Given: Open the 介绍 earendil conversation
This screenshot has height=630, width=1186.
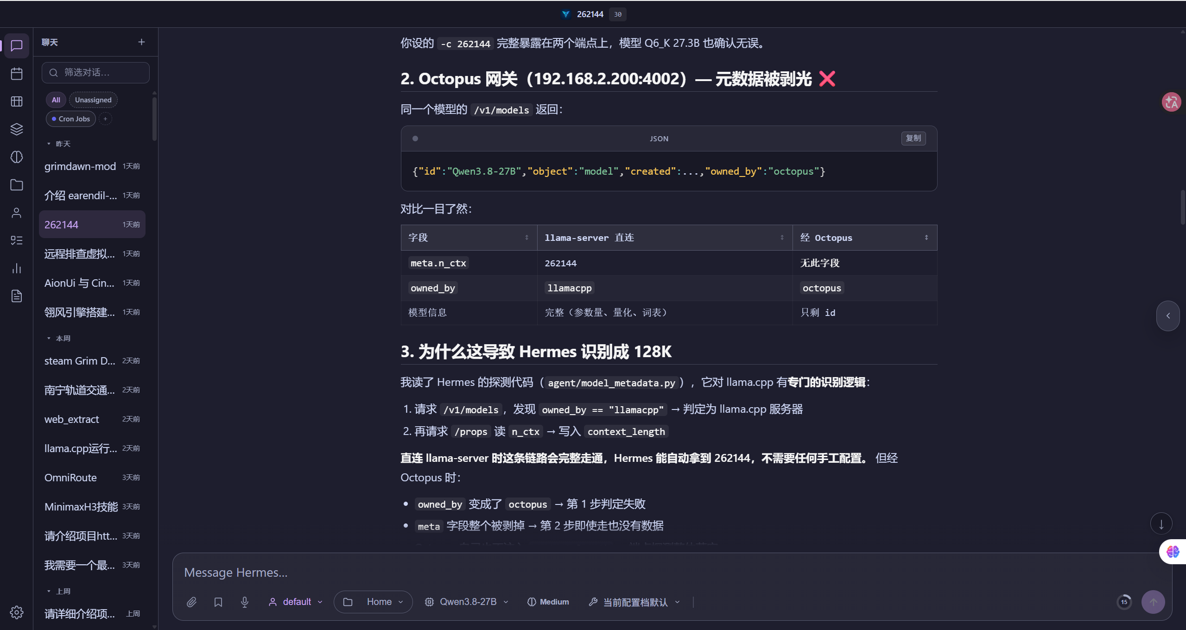Looking at the screenshot, I should (92, 195).
